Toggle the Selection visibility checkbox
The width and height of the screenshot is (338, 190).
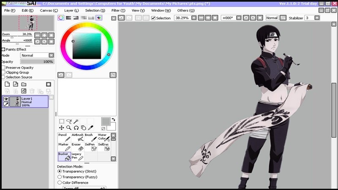(153, 18)
